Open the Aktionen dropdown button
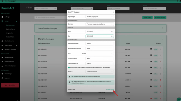This screenshot has width=181, height=101. (147, 17)
